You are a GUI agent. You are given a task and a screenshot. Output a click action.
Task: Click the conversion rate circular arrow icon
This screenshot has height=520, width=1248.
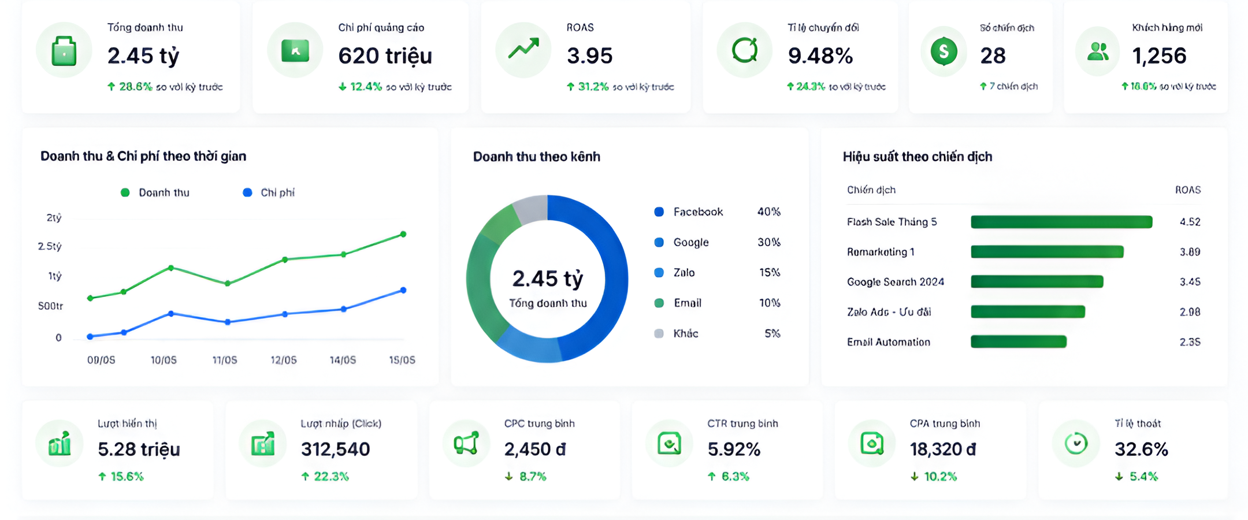[745, 50]
